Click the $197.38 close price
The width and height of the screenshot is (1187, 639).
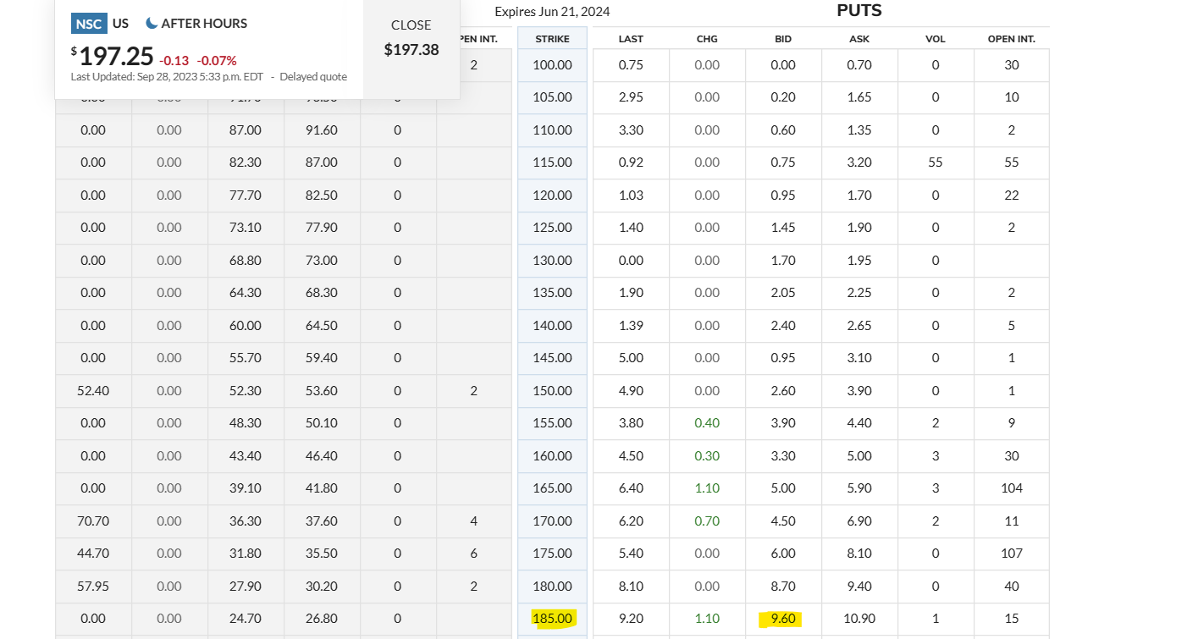(411, 50)
